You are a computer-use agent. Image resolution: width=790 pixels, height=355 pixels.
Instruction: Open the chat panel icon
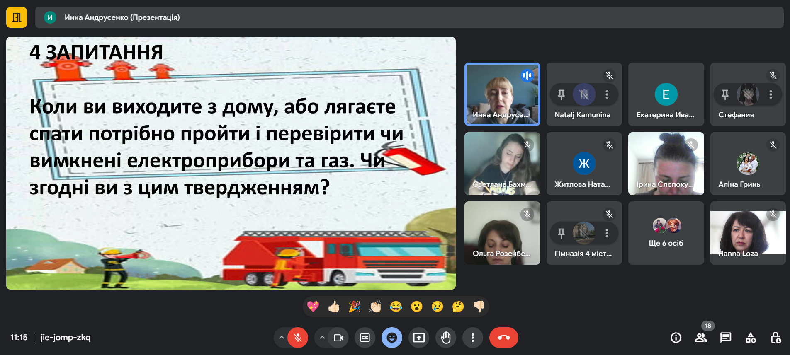tap(726, 338)
